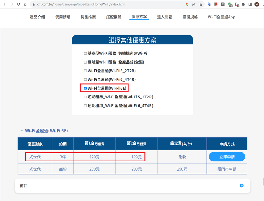Screen dimensions: 264x201
Task: Click the 免收 setup fee cell
Action: [182, 157]
